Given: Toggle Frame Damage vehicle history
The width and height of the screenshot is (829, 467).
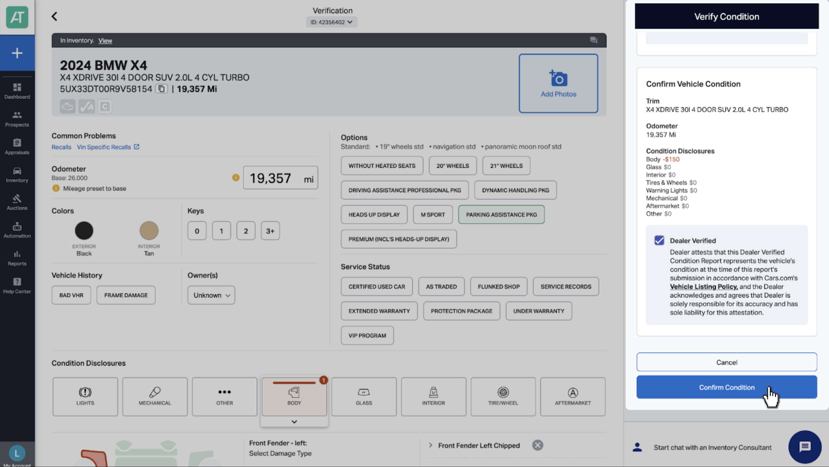Looking at the screenshot, I should click(126, 295).
